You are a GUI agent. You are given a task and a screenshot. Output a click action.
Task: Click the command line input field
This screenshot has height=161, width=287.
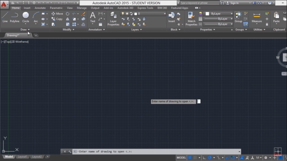pos(156,151)
